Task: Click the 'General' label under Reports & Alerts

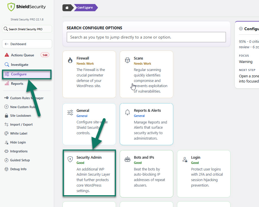Action: click(139, 116)
